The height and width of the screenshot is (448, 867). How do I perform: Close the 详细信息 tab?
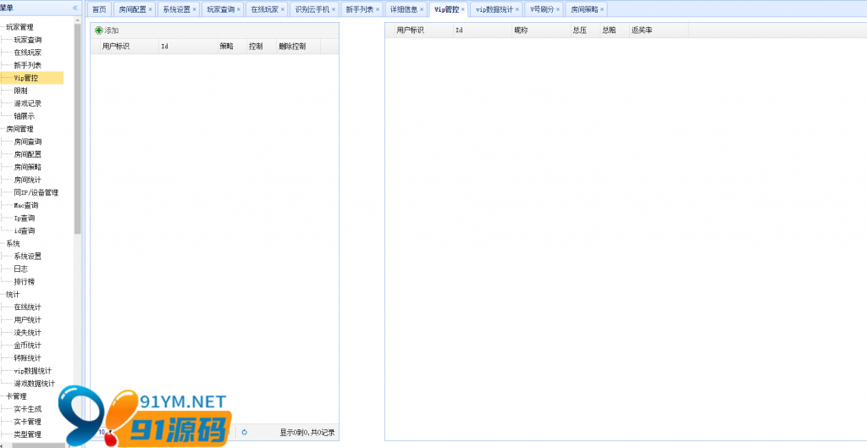(x=422, y=9)
